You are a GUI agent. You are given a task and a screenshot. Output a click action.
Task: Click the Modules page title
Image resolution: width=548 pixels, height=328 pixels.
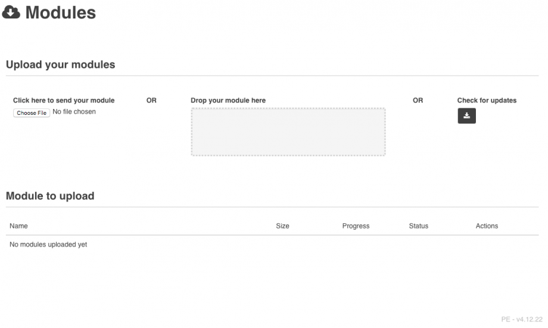click(60, 13)
